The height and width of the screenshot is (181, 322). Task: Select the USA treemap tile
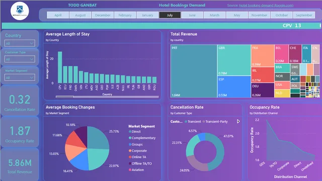click(x=282, y=85)
